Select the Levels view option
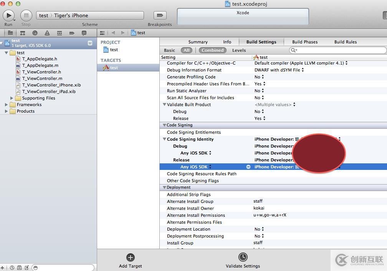The image size is (387, 271). (239, 50)
